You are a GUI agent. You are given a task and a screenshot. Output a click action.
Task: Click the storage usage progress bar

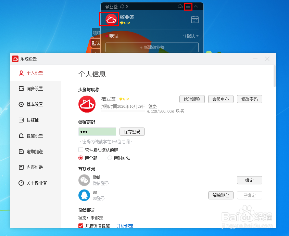tap(123, 111)
